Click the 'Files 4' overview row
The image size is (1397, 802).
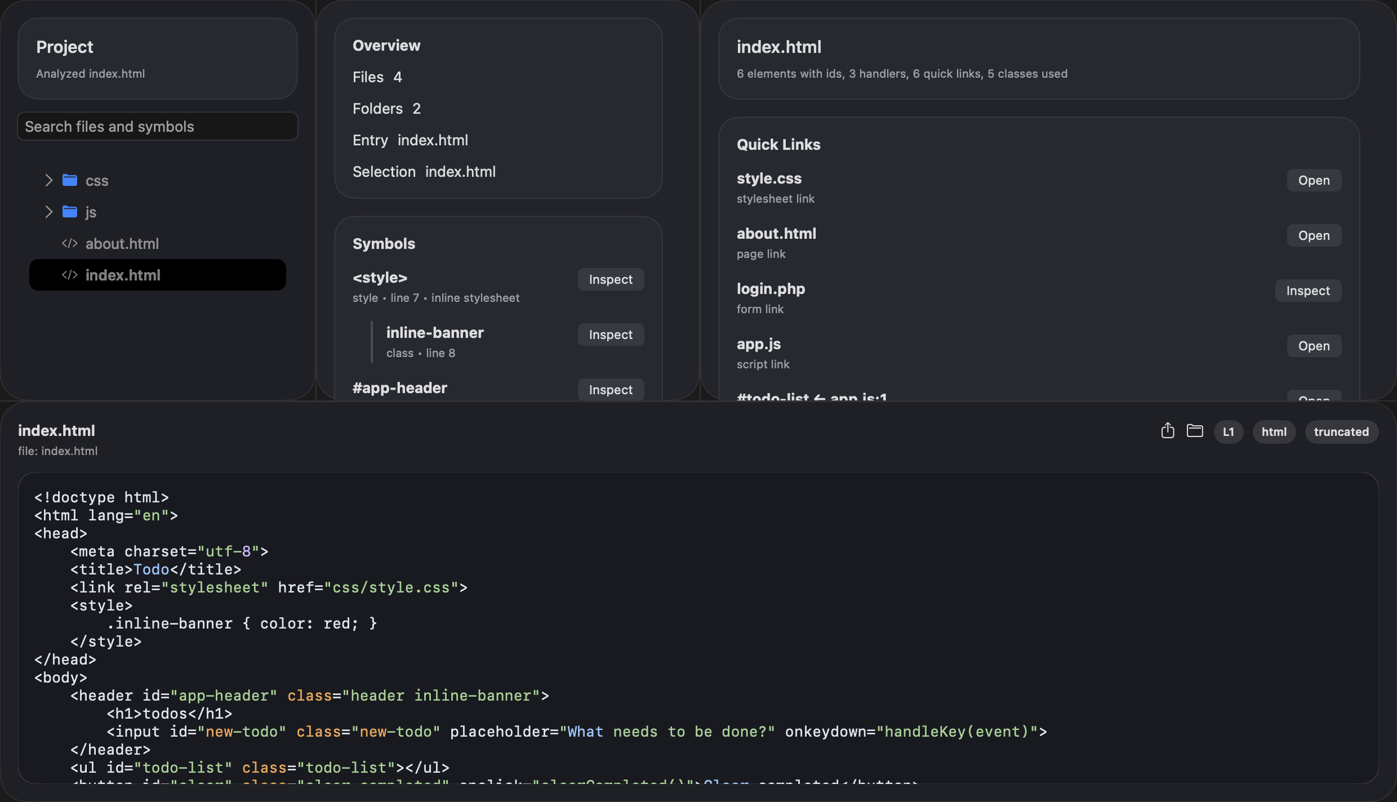[377, 77]
